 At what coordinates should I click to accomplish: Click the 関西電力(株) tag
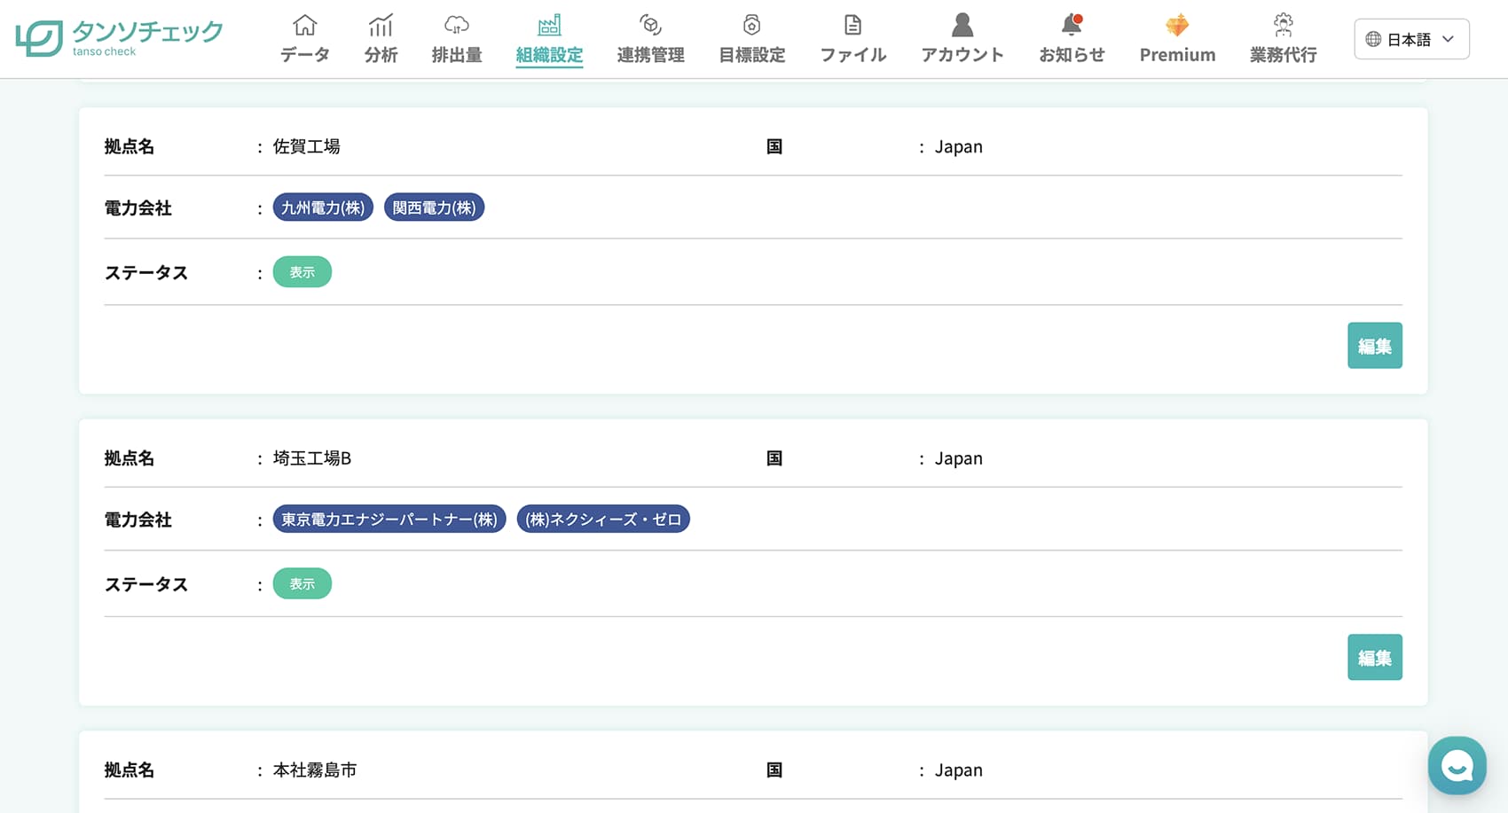(434, 207)
